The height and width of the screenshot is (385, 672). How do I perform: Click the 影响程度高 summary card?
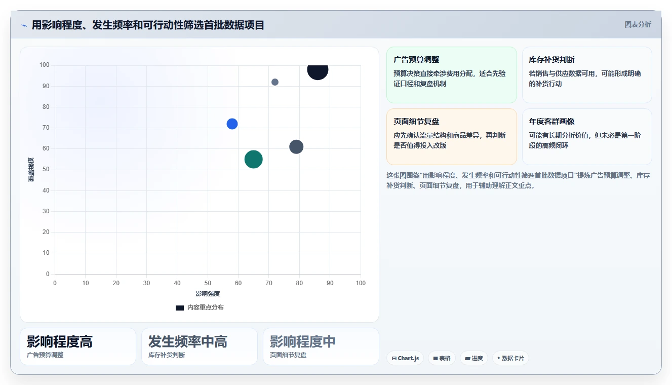pyautogui.click(x=78, y=346)
